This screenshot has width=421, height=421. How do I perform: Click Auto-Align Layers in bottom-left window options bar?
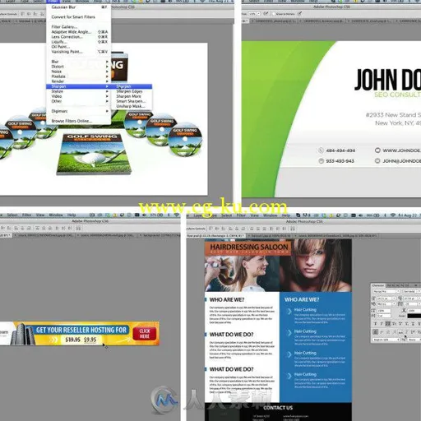pos(78,228)
